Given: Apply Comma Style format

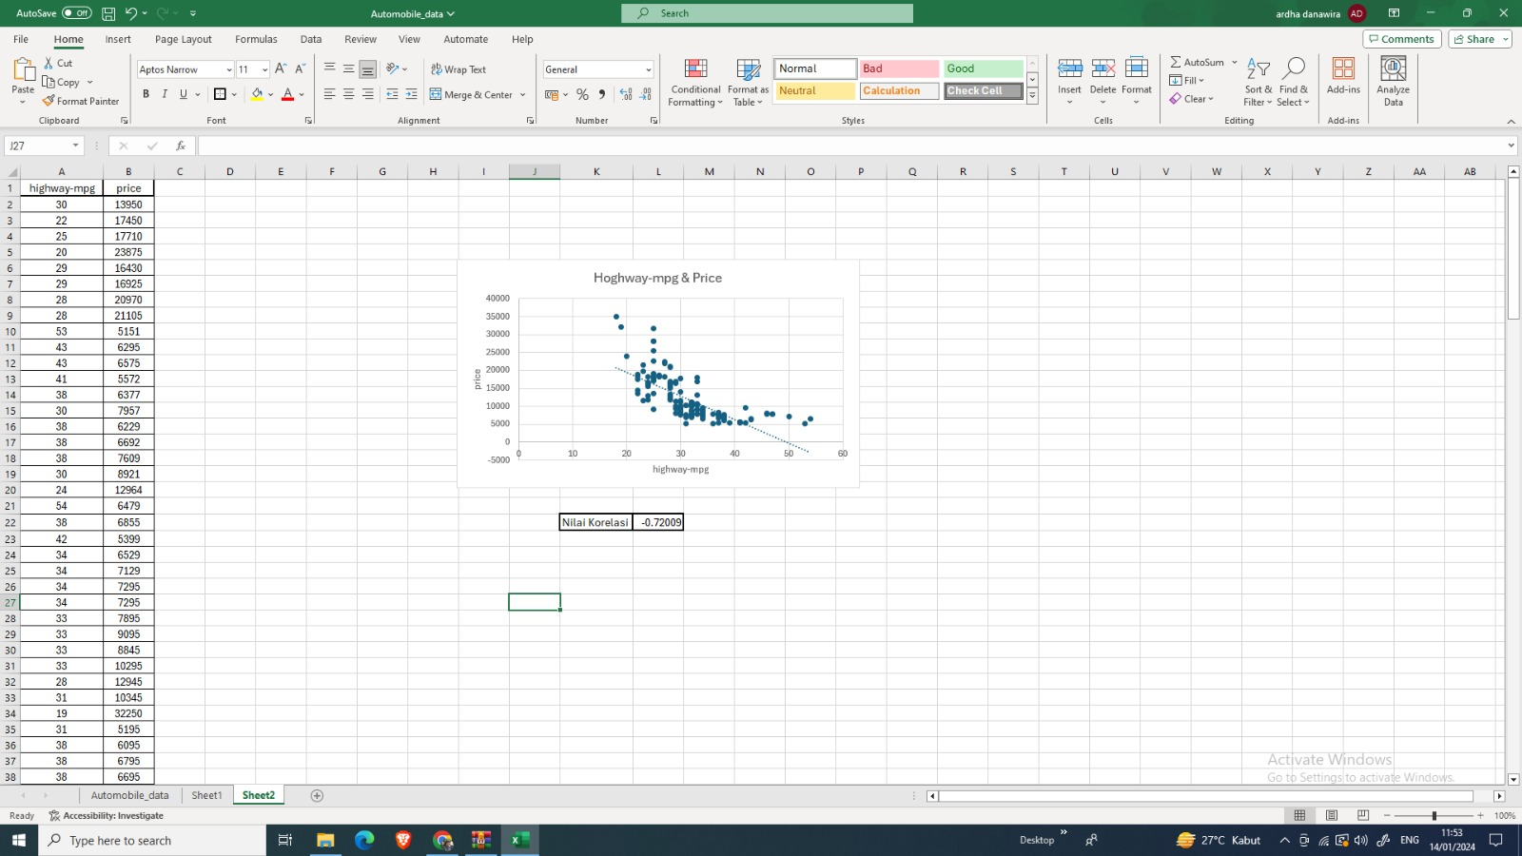Looking at the screenshot, I should (x=602, y=95).
